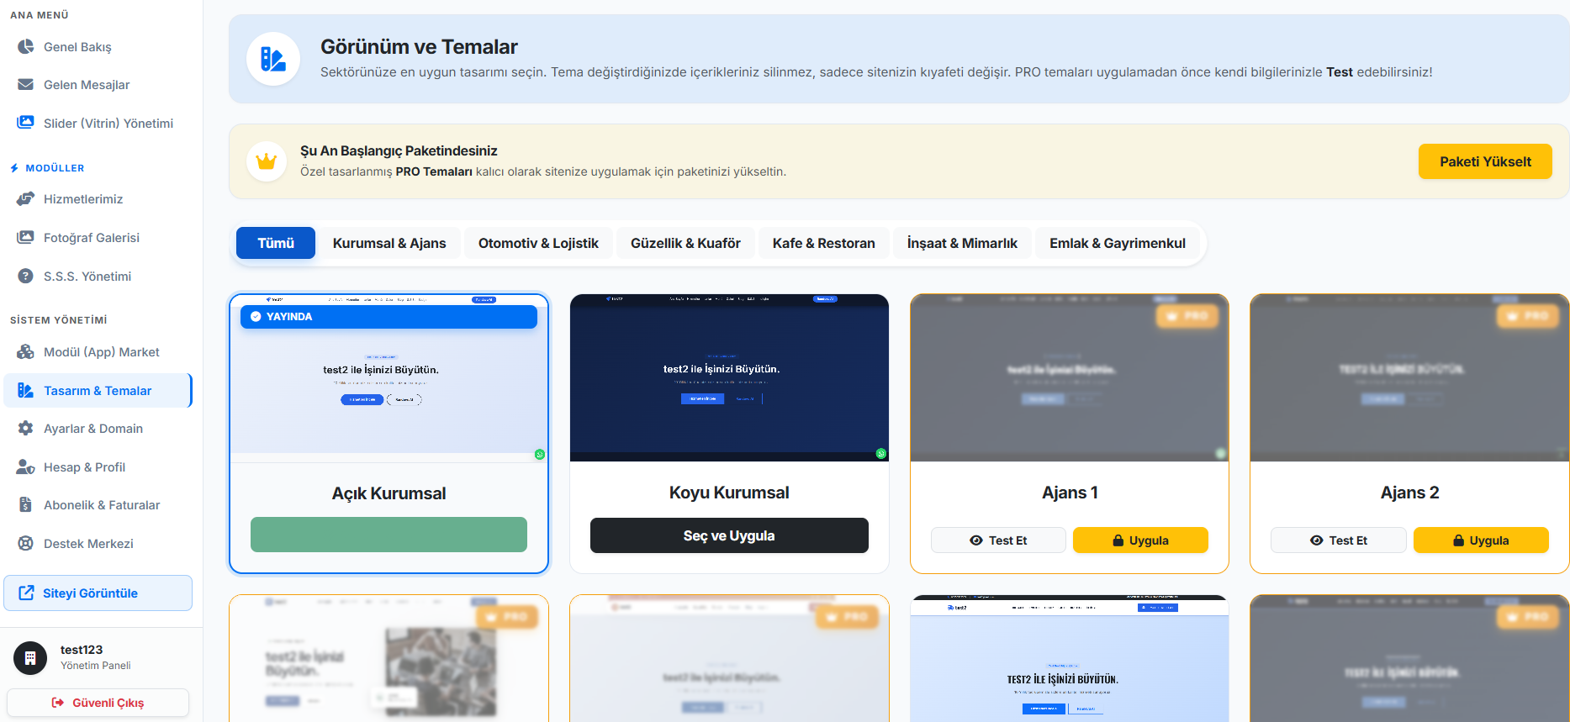Open Genel Bakış pie chart icon

pos(26,46)
